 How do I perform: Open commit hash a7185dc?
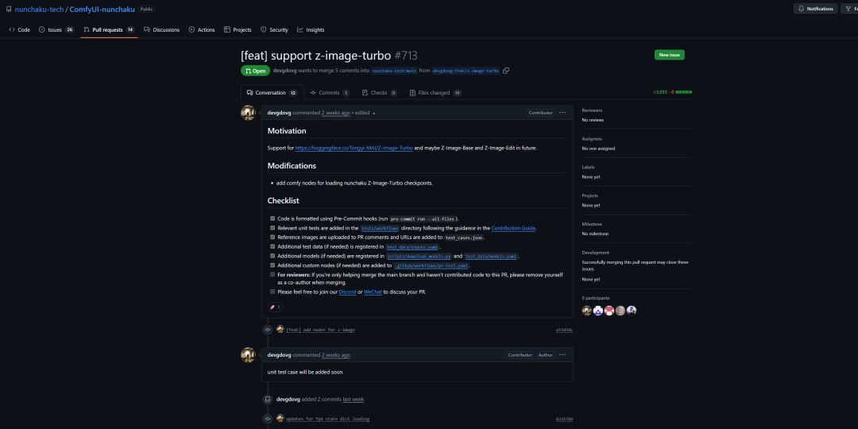[564, 330]
